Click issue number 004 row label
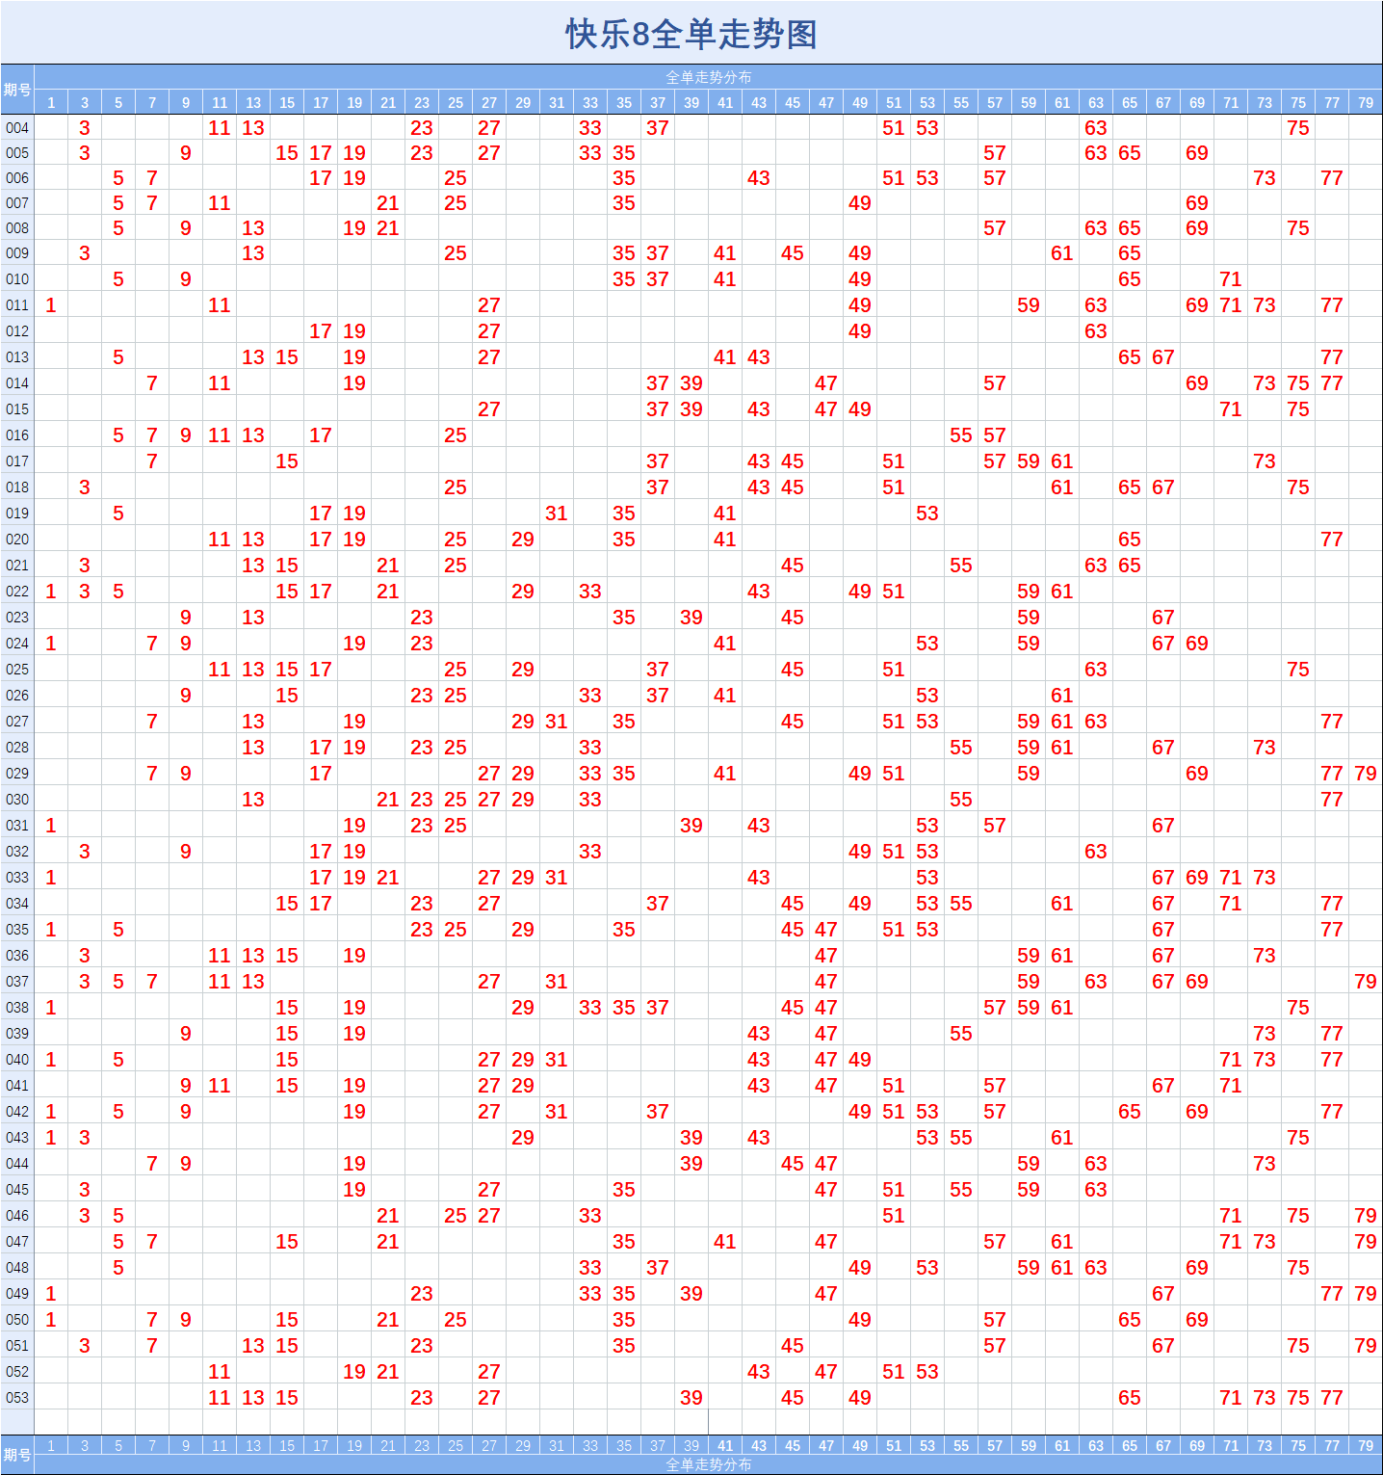 [17, 127]
